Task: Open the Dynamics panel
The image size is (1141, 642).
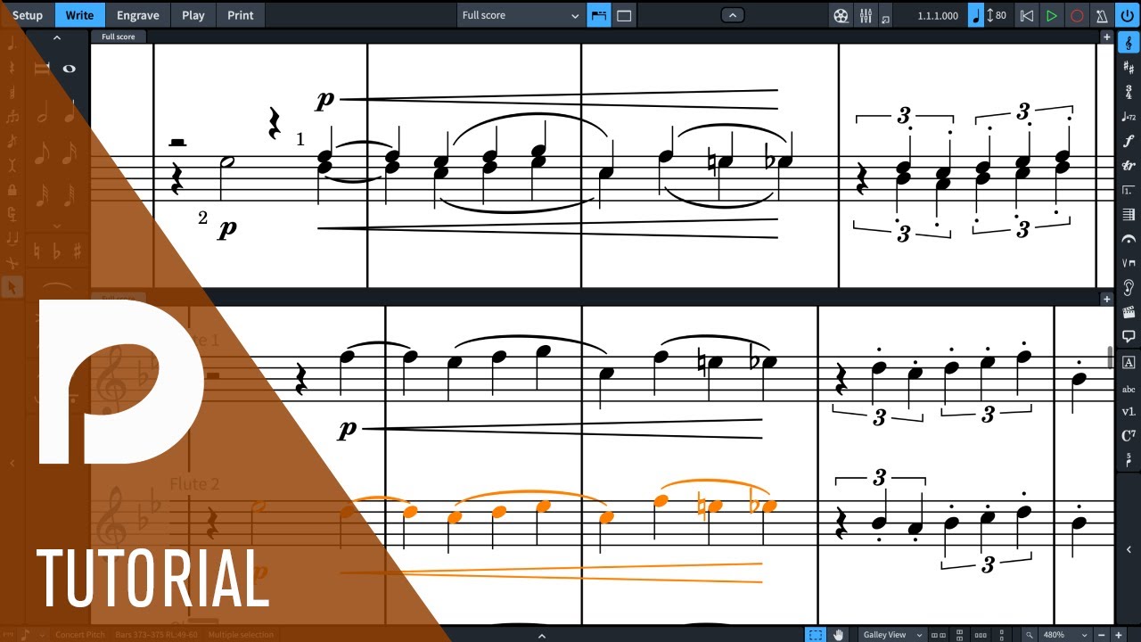Action: click(1129, 141)
